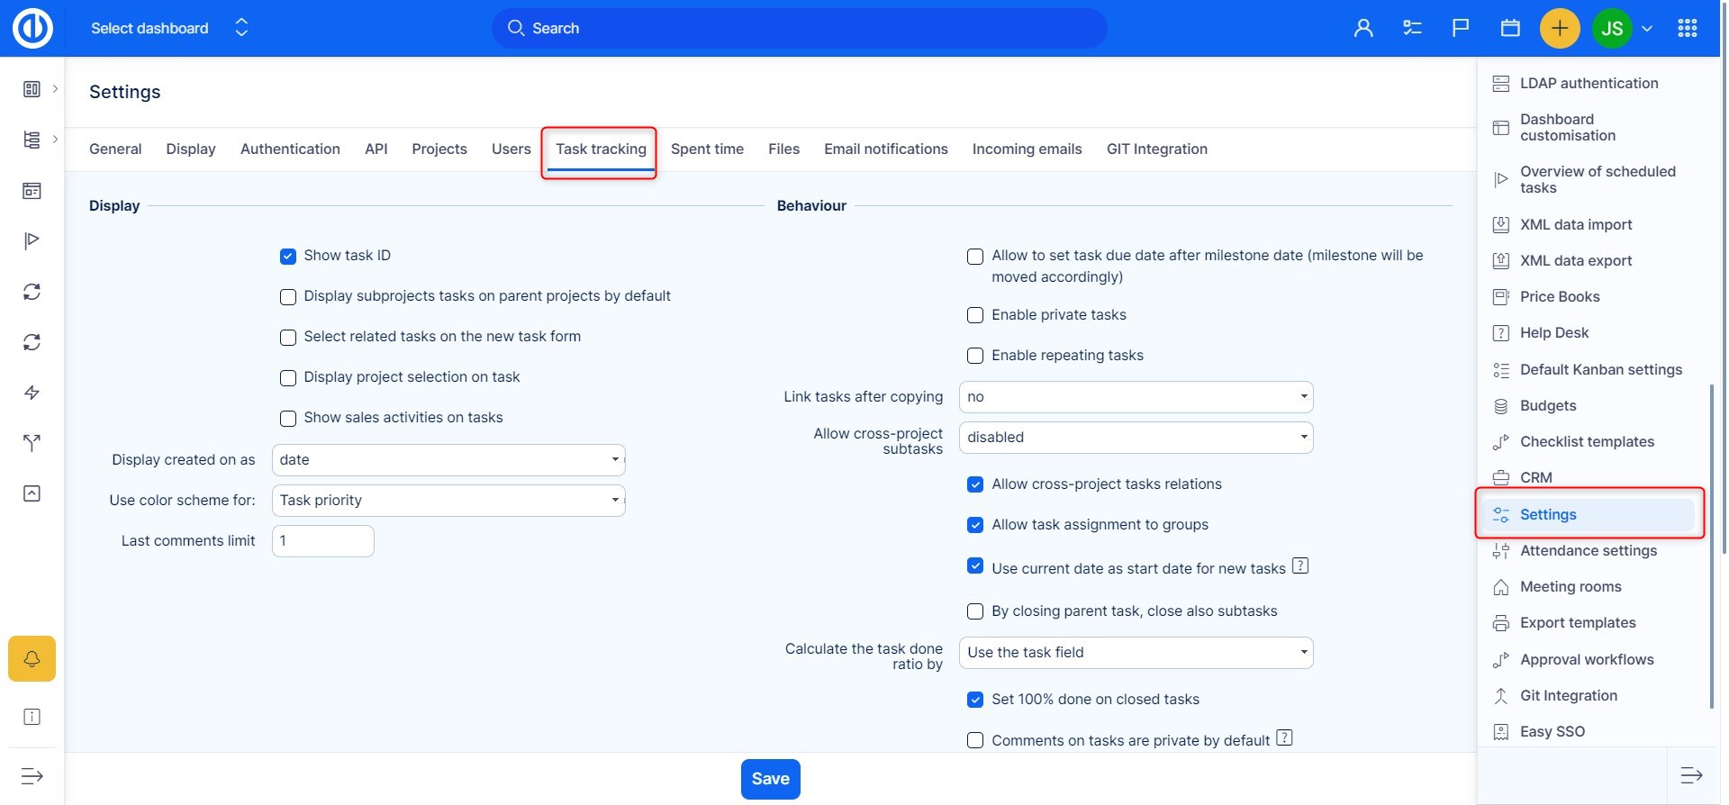Expand the Use color scheme for dropdown
This screenshot has height=805, width=1729.
coord(448,501)
